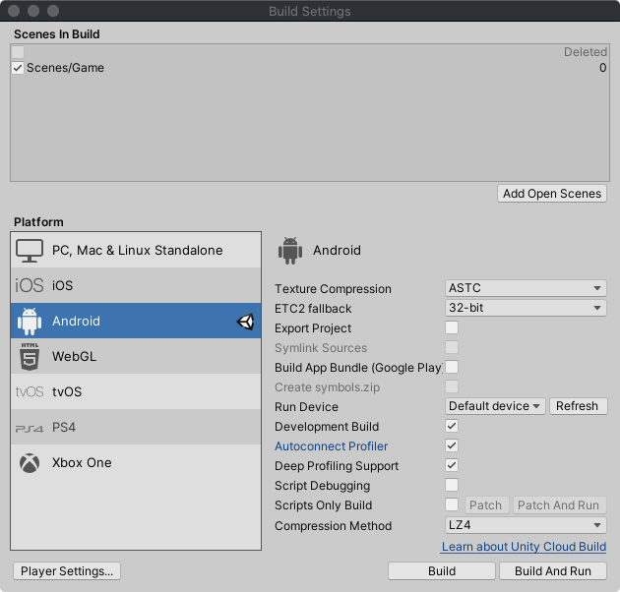The image size is (620, 592).
Task: Click the tvOS platform icon
Action: click(x=30, y=391)
